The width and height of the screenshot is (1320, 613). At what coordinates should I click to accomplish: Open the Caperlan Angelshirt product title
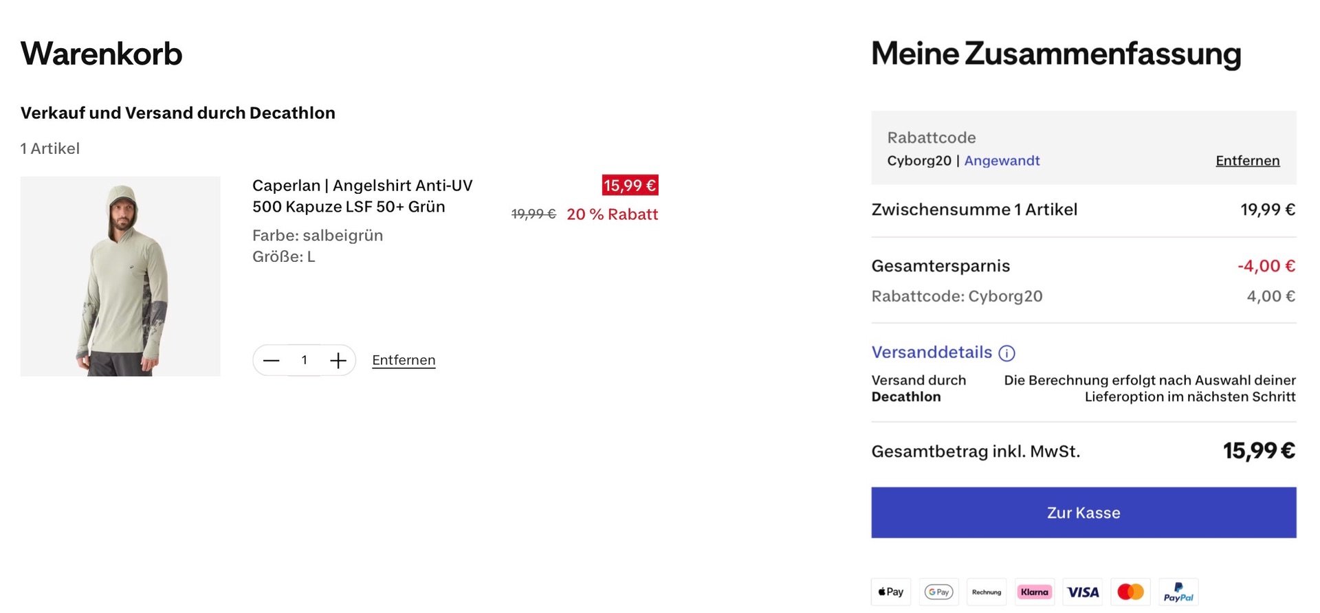pyautogui.click(x=362, y=196)
